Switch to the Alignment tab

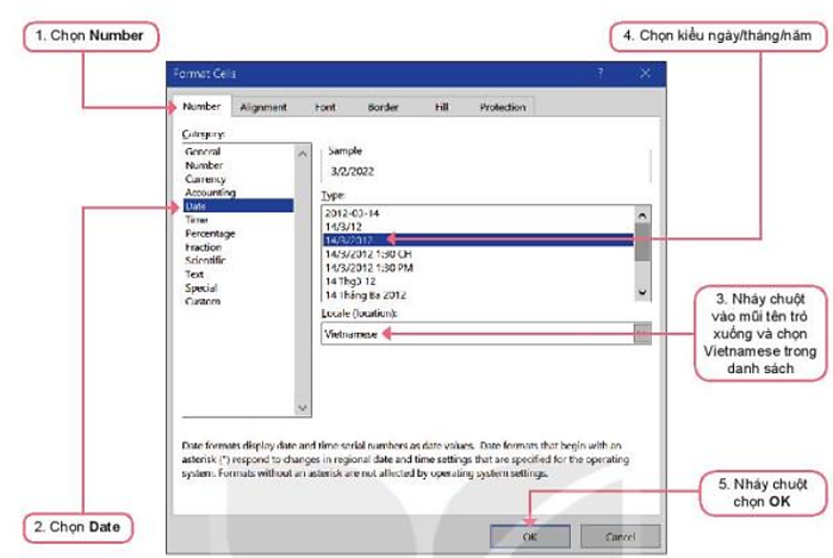coord(263,108)
